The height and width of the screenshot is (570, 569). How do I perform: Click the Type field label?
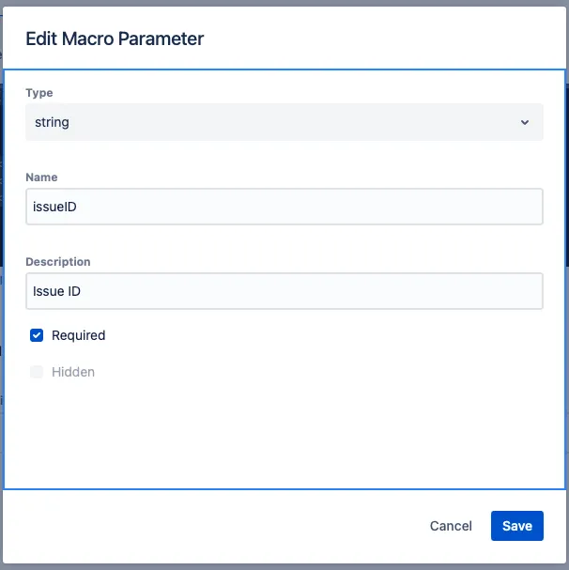pyautogui.click(x=39, y=93)
